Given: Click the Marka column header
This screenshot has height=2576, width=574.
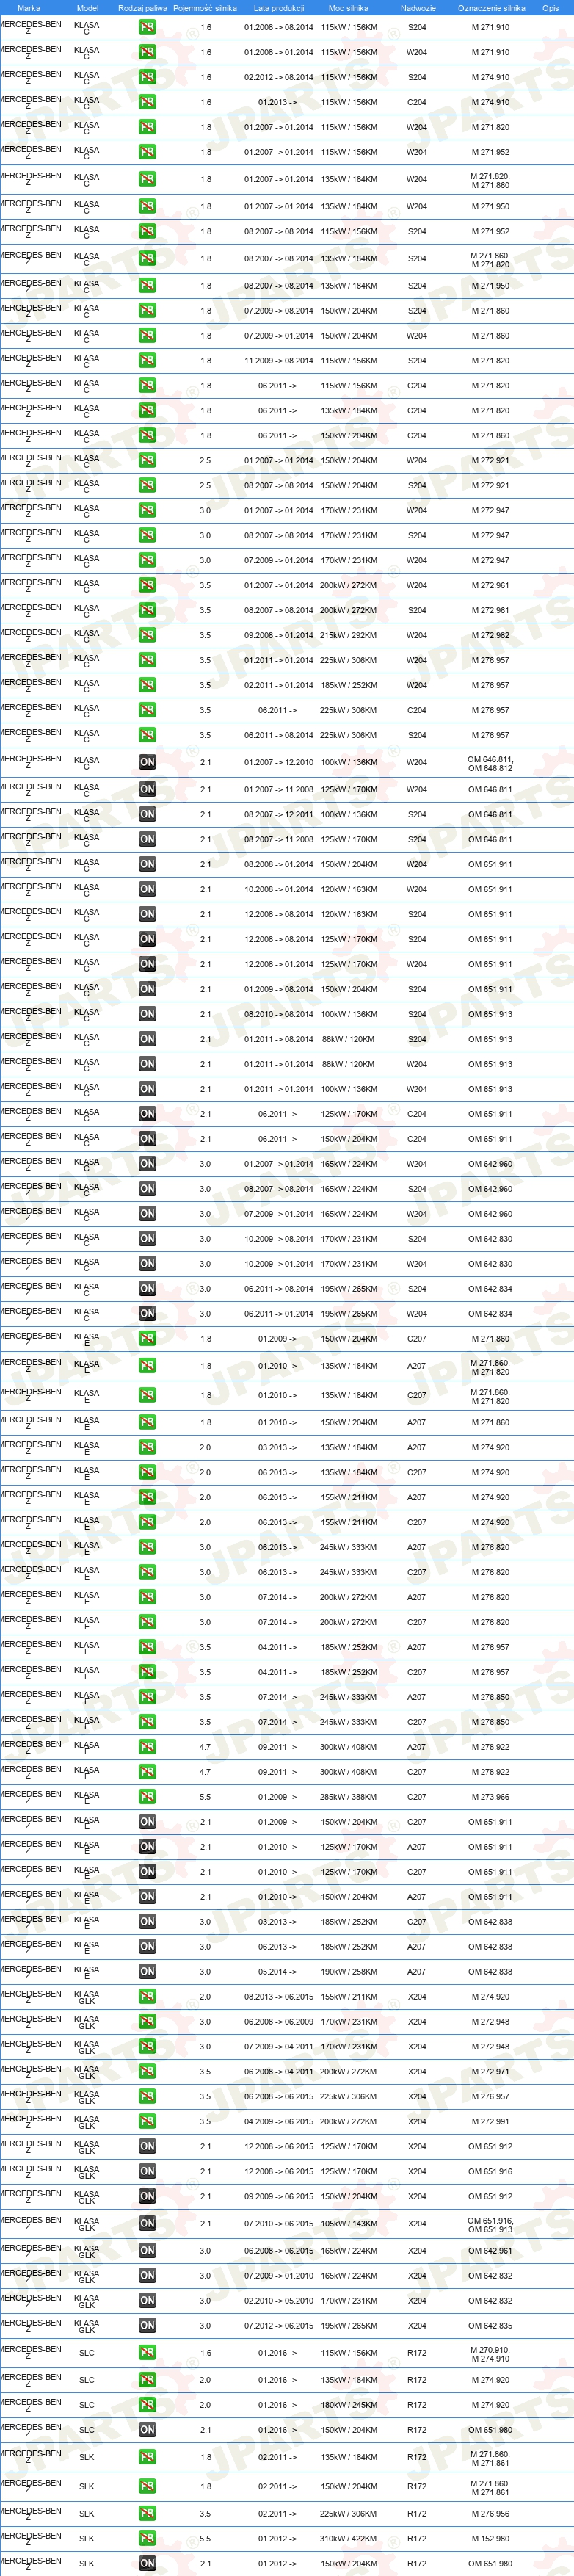Looking at the screenshot, I should pyautogui.click(x=28, y=8).
